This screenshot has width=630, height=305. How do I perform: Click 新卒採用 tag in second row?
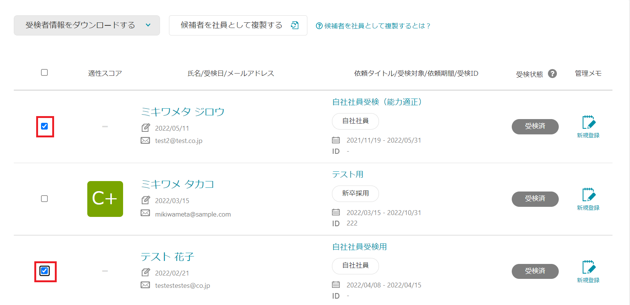tap(355, 193)
